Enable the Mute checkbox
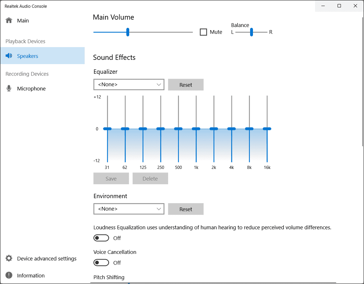The width and height of the screenshot is (364, 284). [x=203, y=32]
